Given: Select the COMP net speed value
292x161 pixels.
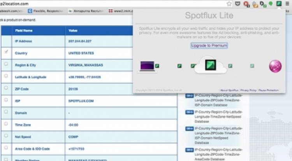Looking at the screenshot, I should tap(73, 137).
